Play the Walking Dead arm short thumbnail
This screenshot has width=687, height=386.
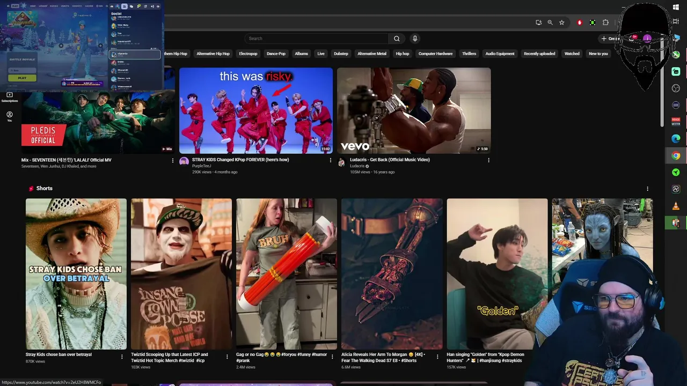392,274
